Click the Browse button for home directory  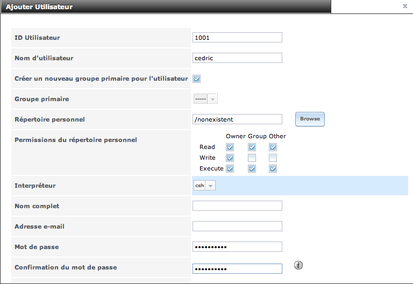click(310, 119)
